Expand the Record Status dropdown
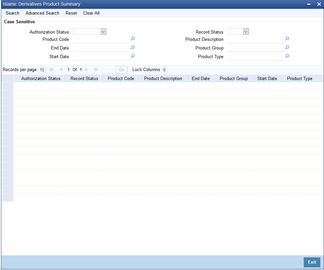The height and width of the screenshot is (270, 324). tap(246, 32)
